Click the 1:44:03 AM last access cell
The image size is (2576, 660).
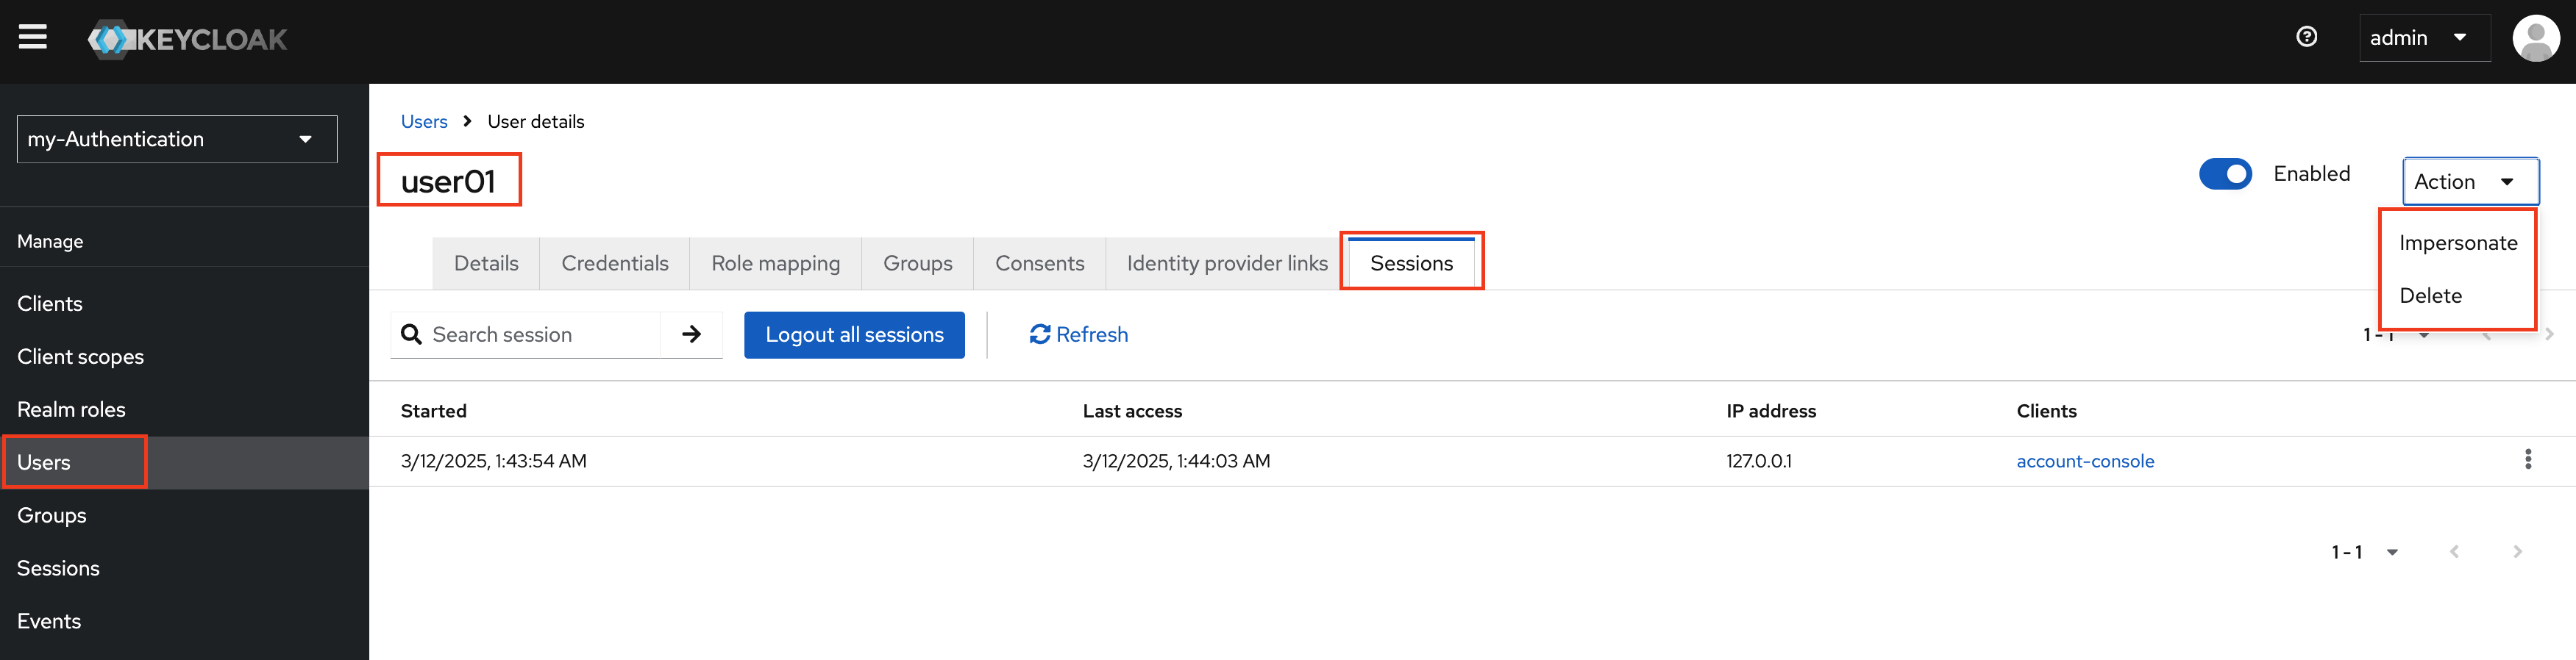pos(1176,462)
